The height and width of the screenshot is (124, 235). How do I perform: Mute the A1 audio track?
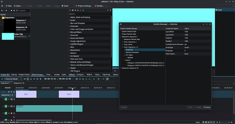[11, 113]
